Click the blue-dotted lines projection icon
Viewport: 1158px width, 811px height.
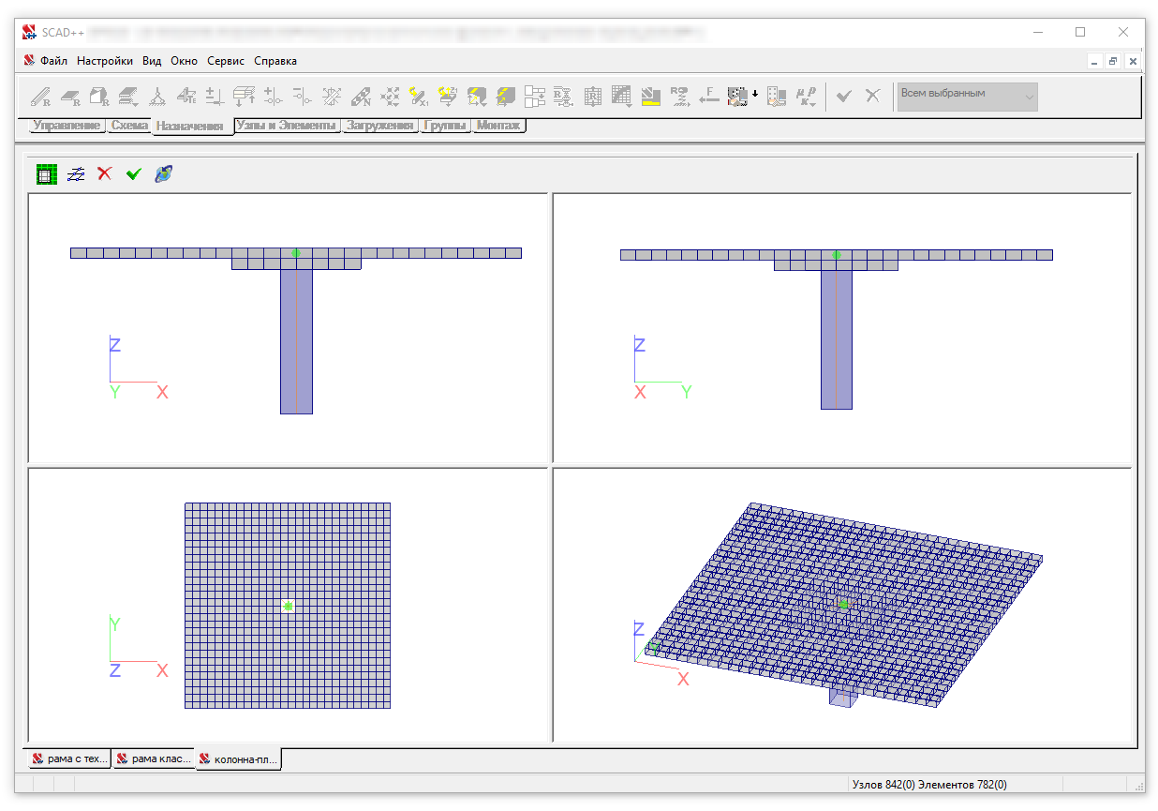(x=76, y=173)
